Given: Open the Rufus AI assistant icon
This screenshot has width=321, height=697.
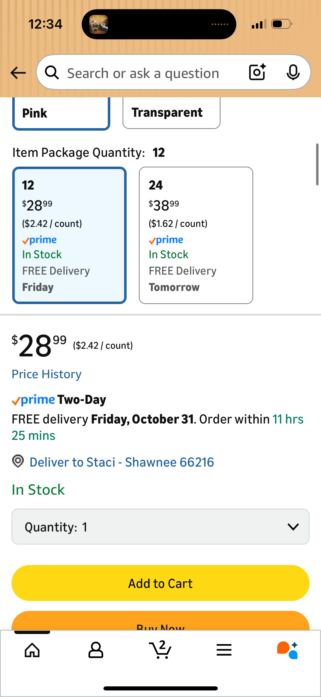Looking at the screenshot, I should 288,650.
